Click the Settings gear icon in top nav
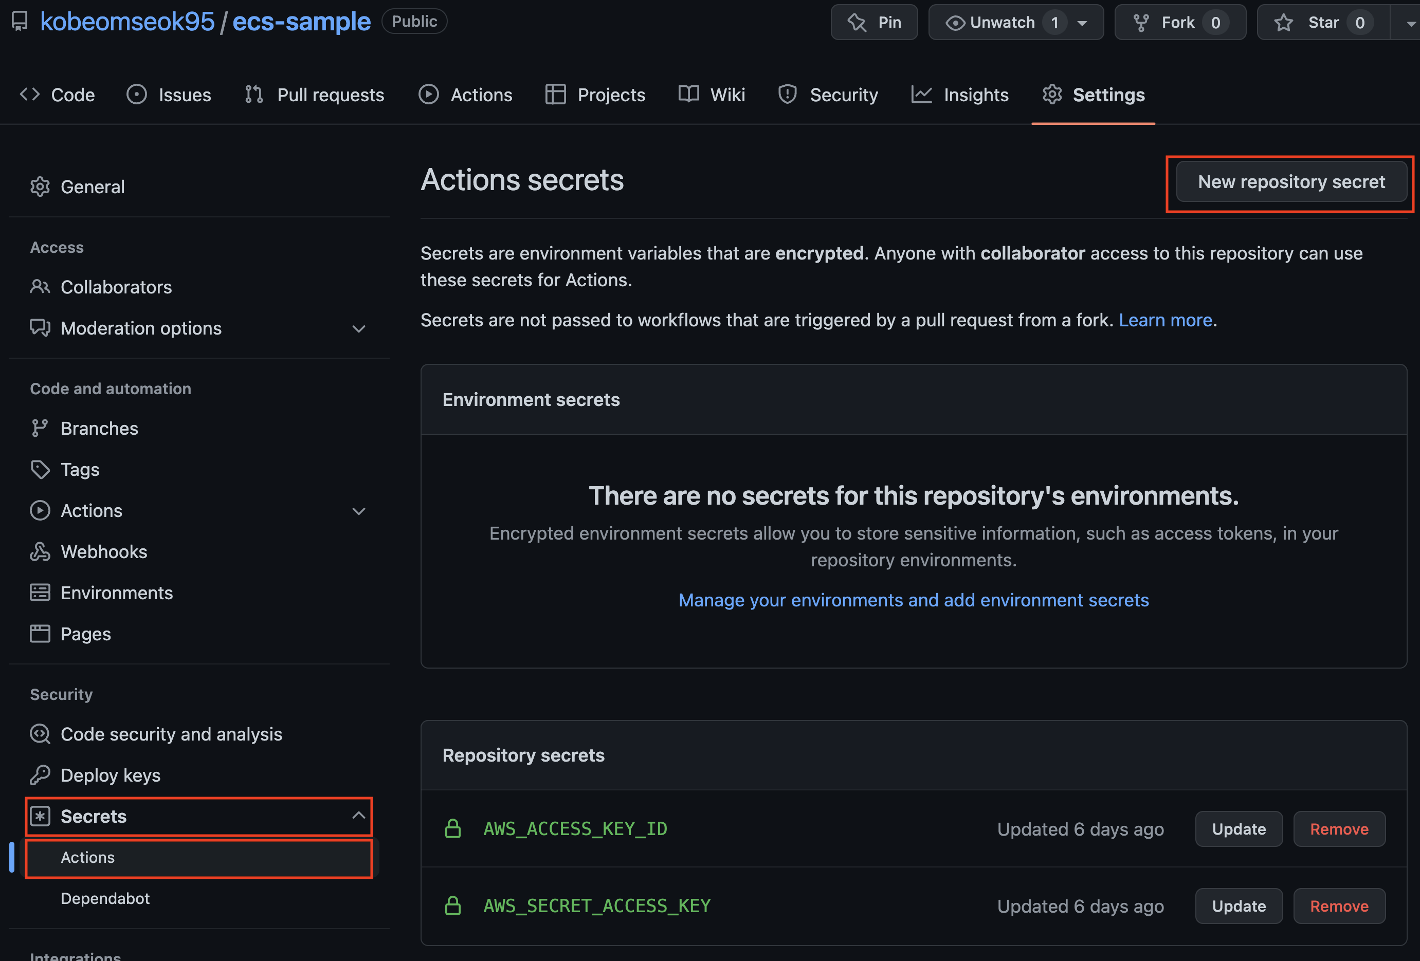Image resolution: width=1420 pixels, height=961 pixels. pos(1052,94)
